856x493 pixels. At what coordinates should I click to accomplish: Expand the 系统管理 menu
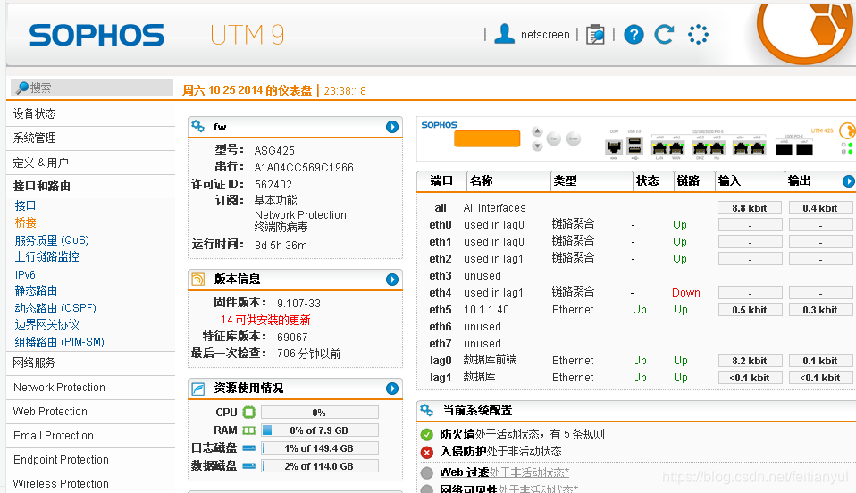90,138
